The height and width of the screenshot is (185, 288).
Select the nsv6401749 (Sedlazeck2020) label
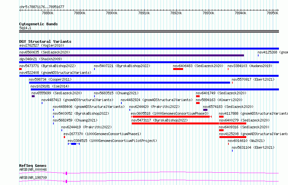click(x=221, y=93)
